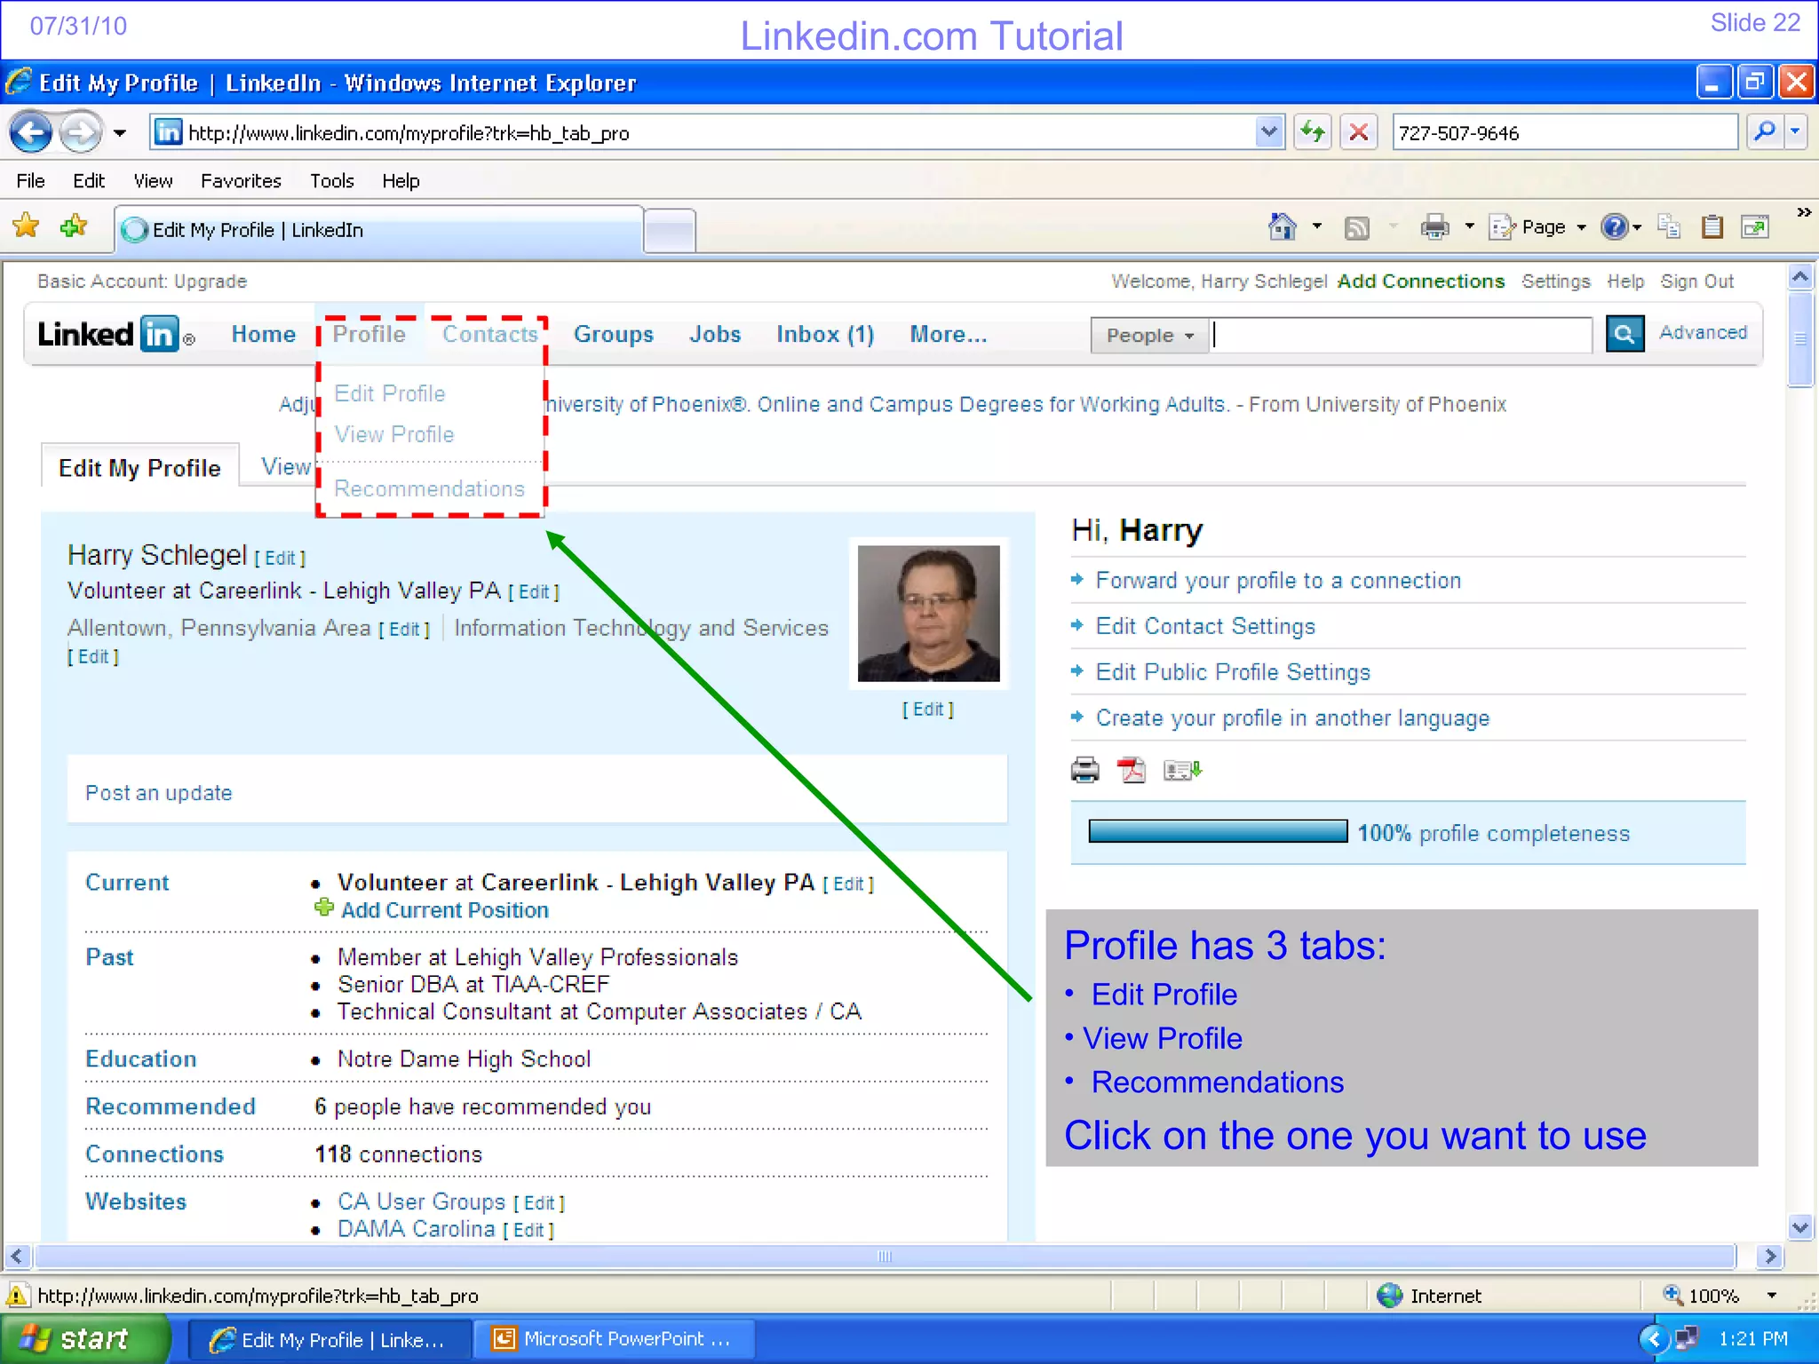
Task: Click the LinkedIn people search input field
Action: coord(1402,335)
